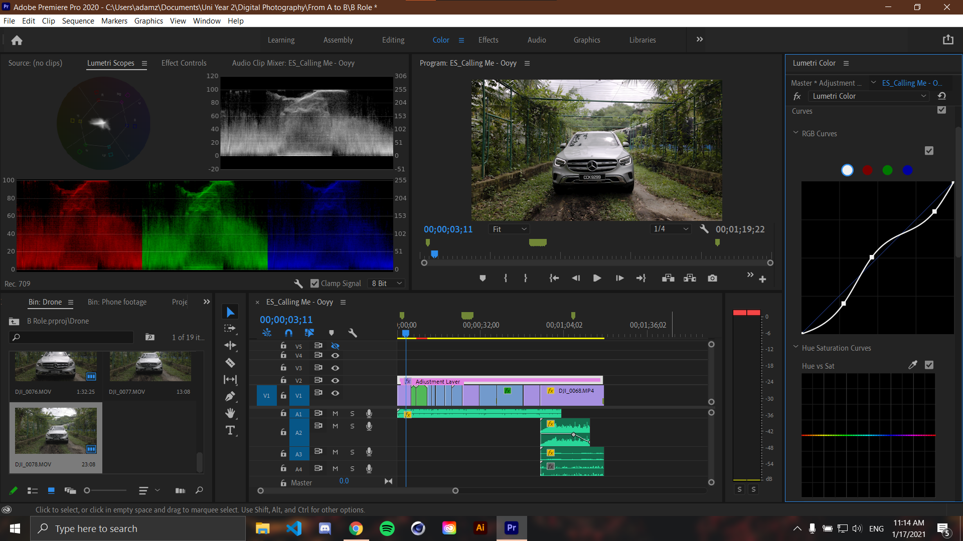Select the Pen tool in timeline toolbox

pos(230,396)
